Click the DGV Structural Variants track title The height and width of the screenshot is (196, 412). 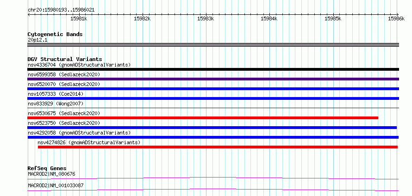[x=65, y=59]
